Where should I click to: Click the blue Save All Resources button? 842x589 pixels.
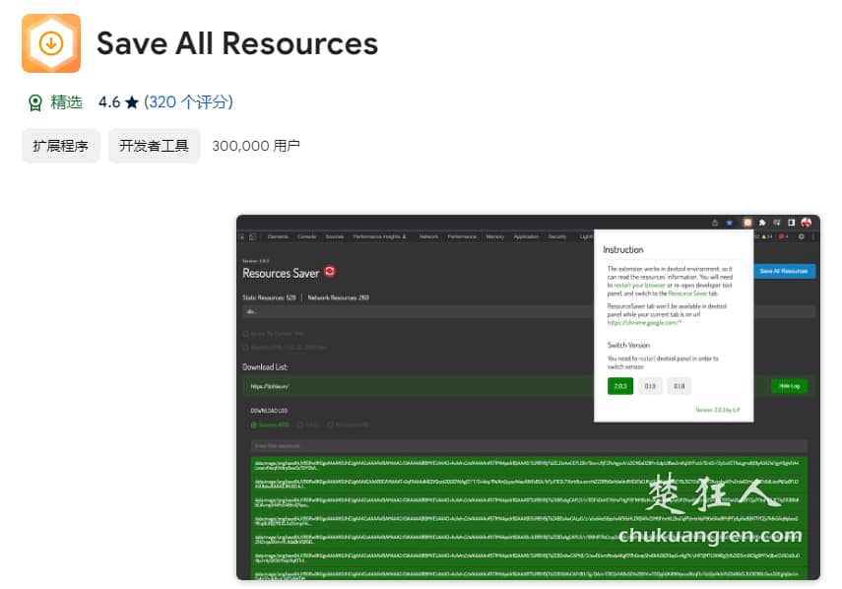tap(784, 271)
